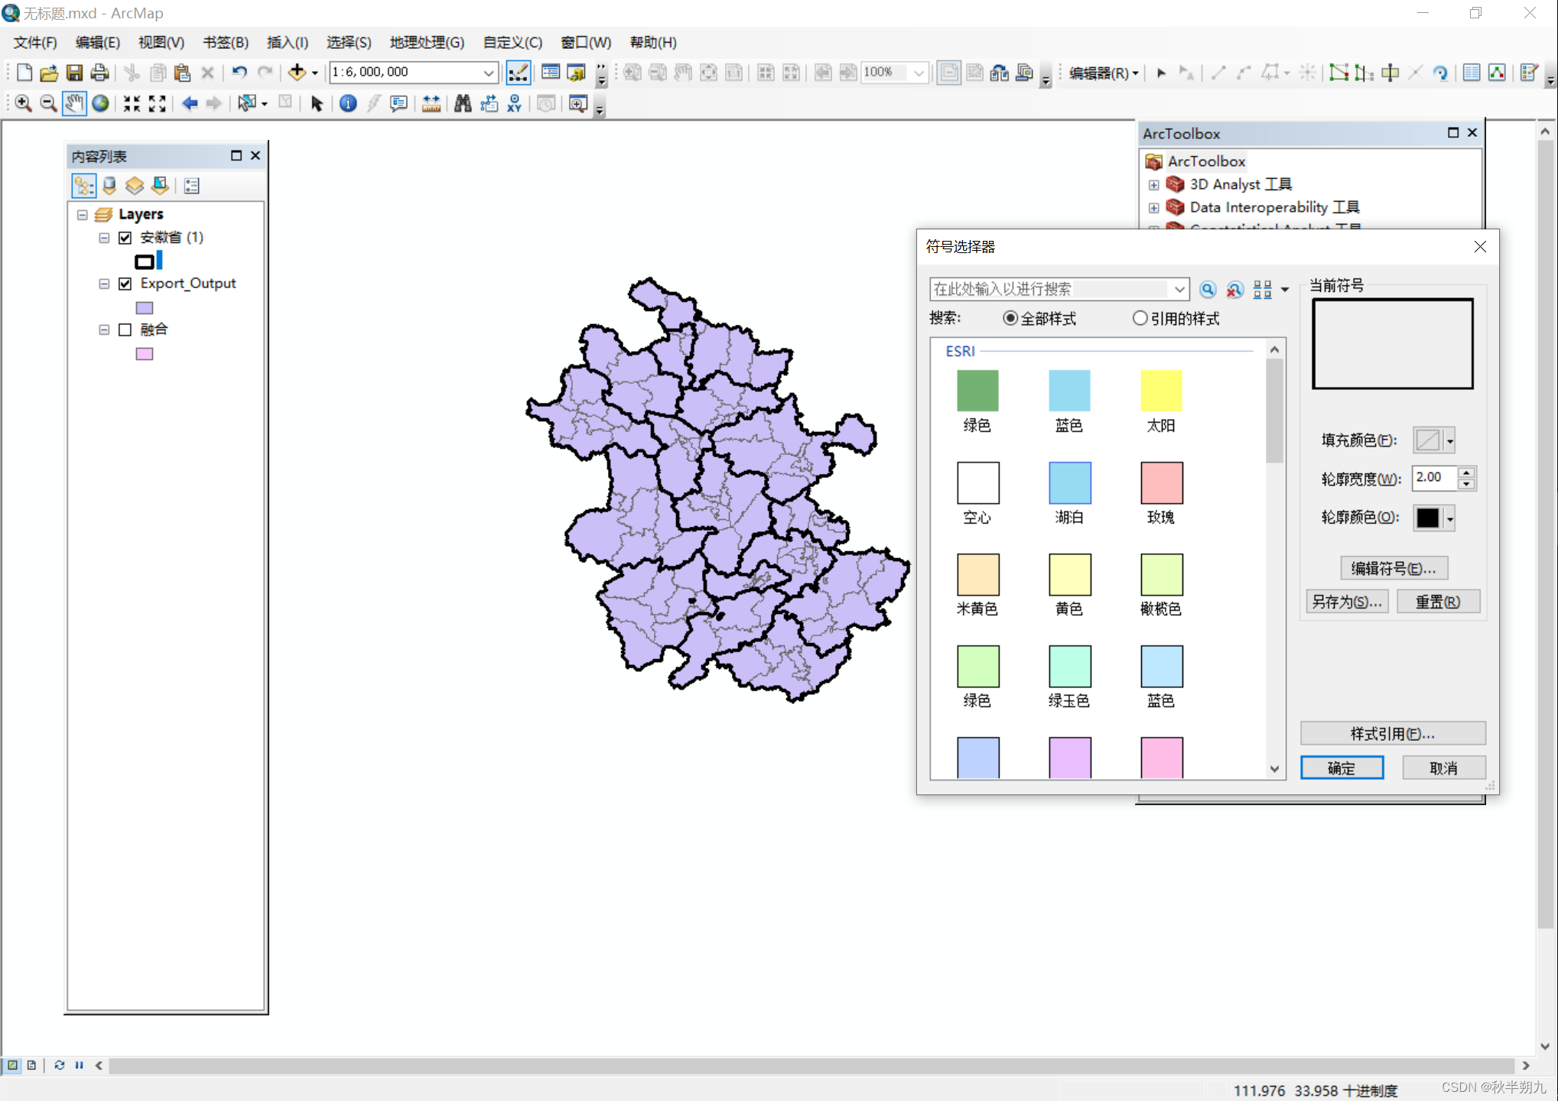Click the Measure ruler tool
Image resolution: width=1558 pixels, height=1101 pixels.
431,104
